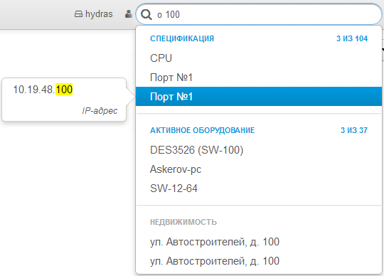The height and width of the screenshot is (276, 384).
Task: Click the "IP-адрес" label in tooltip
Action: [x=100, y=111]
